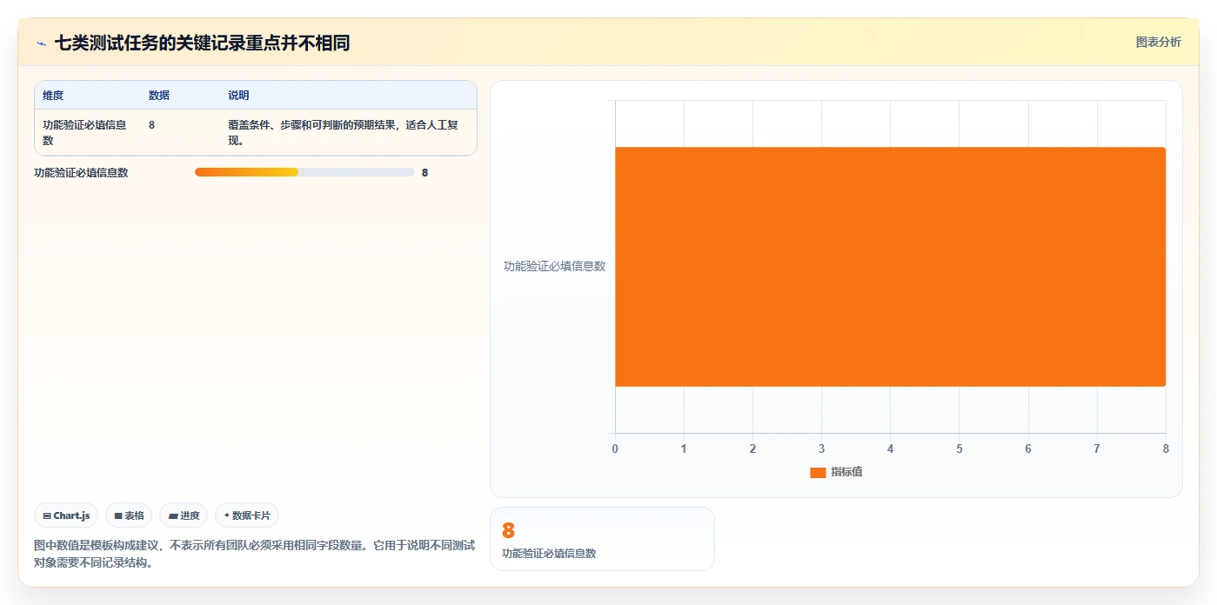The width and height of the screenshot is (1217, 605).
Task: Click the 功能验证必填信息数 progress bar
Action: click(304, 172)
